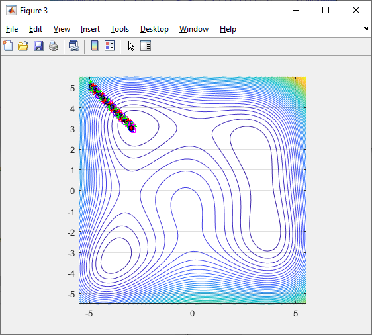Open the Help menu
The height and width of the screenshot is (335, 372).
click(x=228, y=29)
